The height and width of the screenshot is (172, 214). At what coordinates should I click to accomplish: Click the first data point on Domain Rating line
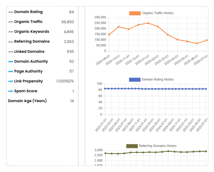105,89
